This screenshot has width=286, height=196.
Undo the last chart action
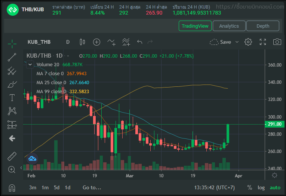[x=139, y=42]
